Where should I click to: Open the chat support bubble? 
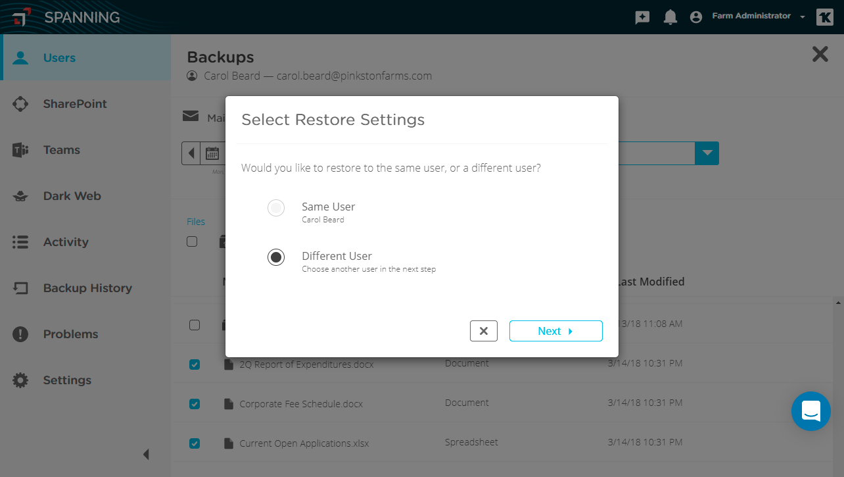point(811,411)
